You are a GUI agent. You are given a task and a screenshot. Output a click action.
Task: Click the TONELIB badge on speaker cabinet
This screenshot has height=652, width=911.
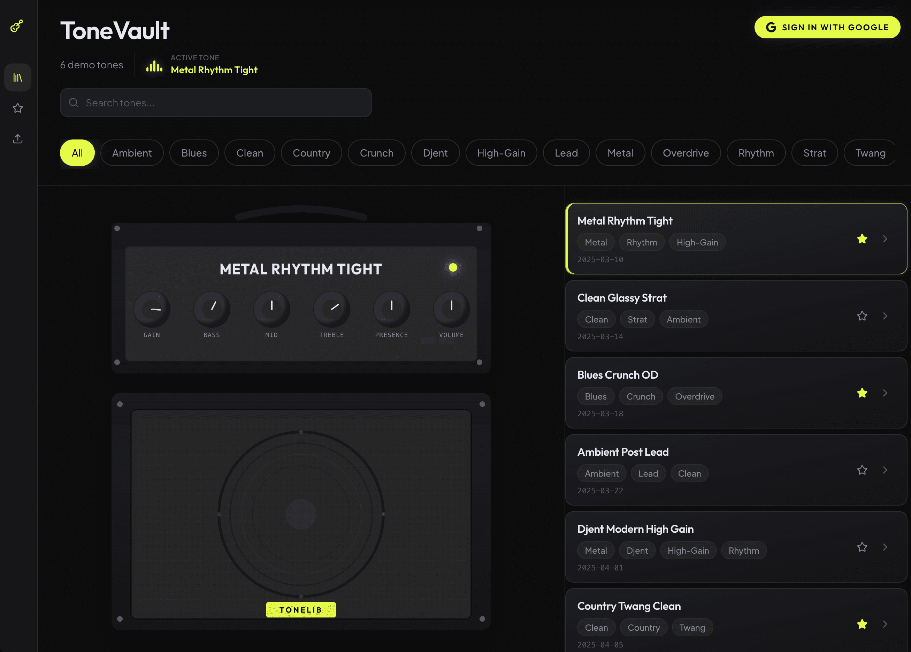click(x=301, y=609)
